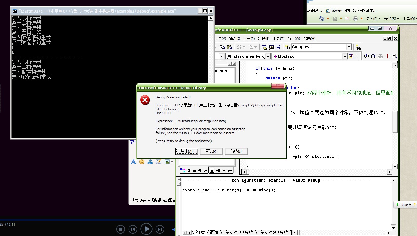Screen dimensions: 417x236
Task: Click the Stop Build icon in the build minibar
Action: [x=380, y=56]
